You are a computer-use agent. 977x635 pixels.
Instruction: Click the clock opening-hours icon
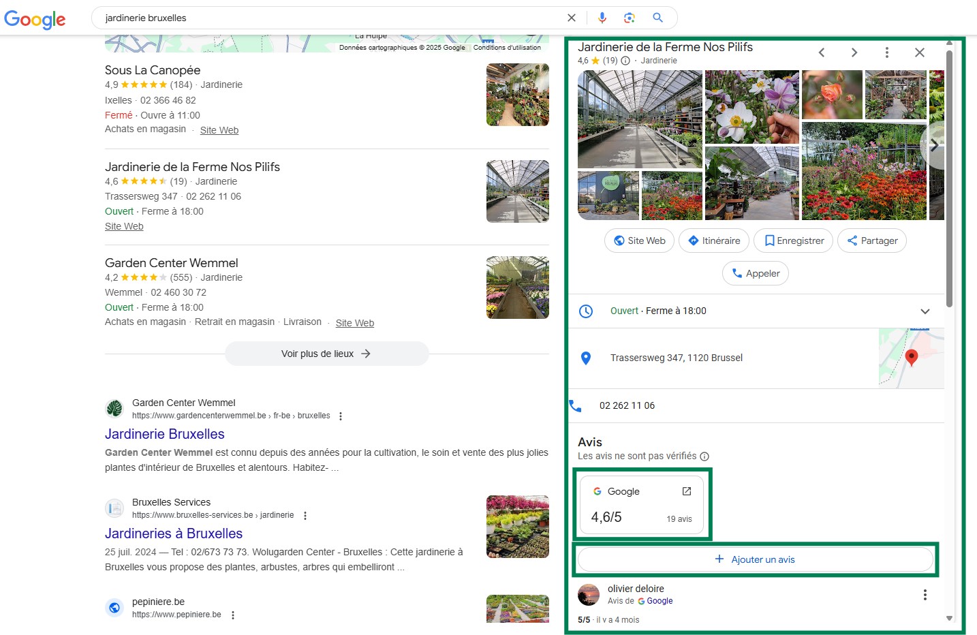click(586, 311)
